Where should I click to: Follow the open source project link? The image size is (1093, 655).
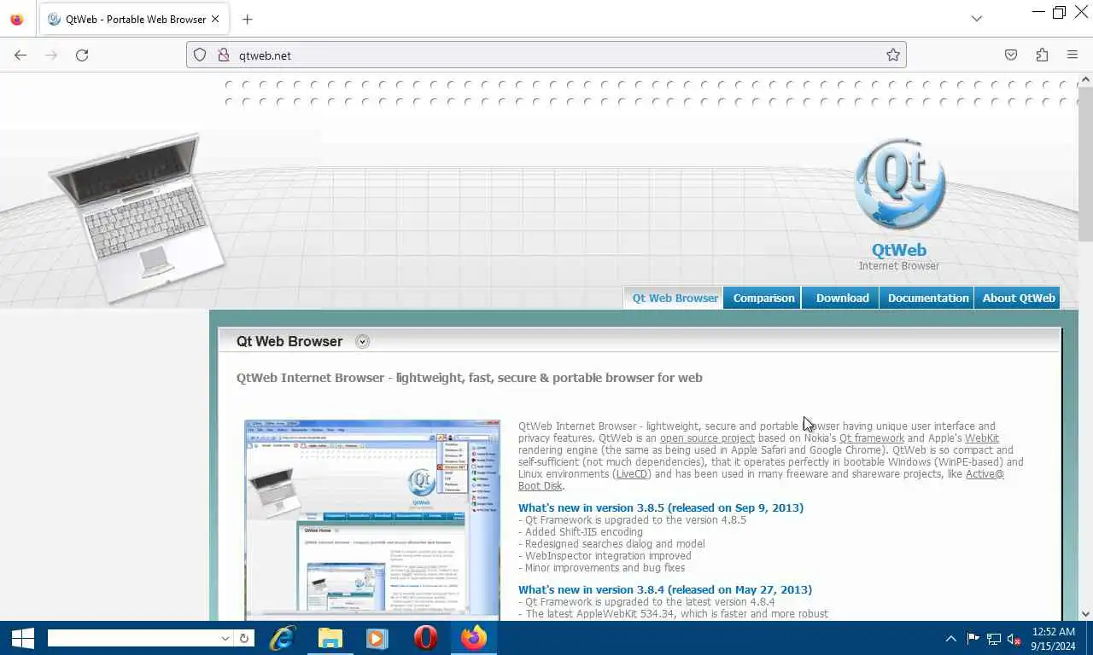tap(707, 438)
